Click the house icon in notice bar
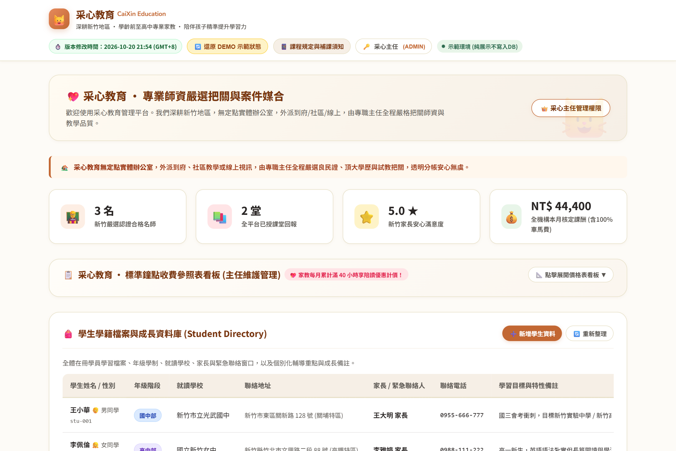 (x=65, y=168)
